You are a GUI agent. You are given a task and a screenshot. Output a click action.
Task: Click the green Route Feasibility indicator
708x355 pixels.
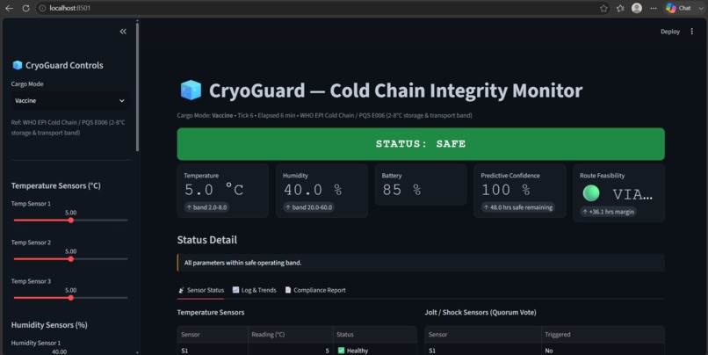tap(591, 192)
